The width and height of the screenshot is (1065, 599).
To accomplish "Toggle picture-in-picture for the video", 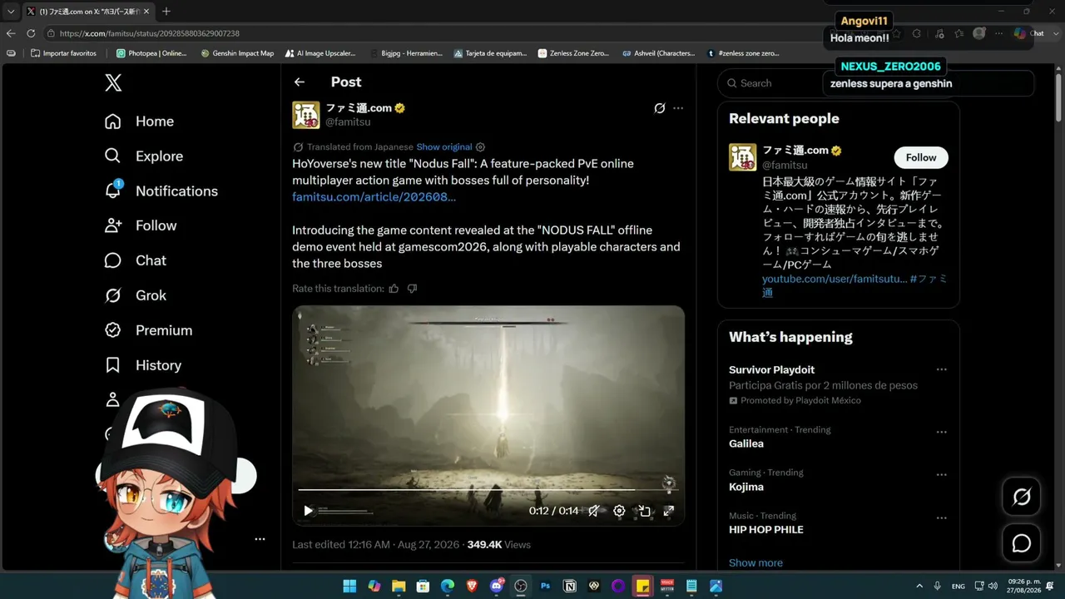I will (644, 511).
